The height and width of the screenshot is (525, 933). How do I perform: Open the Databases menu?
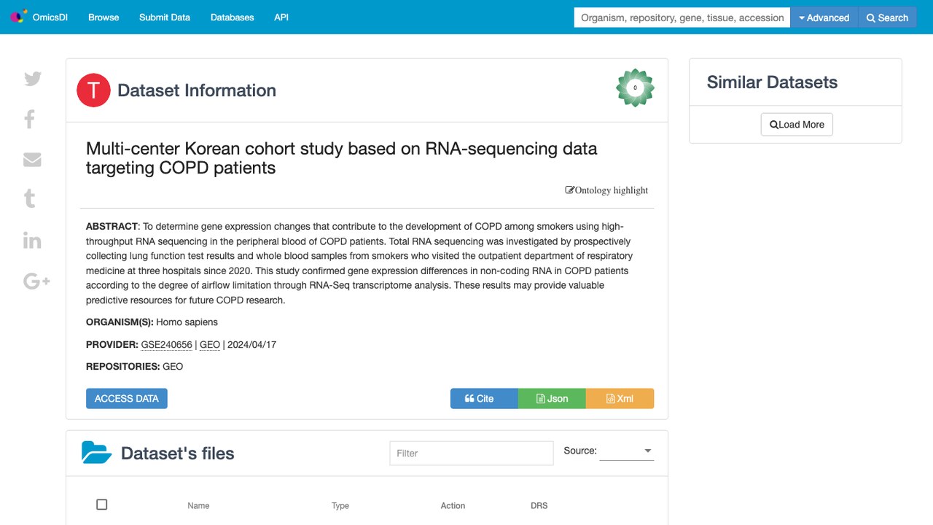233,17
